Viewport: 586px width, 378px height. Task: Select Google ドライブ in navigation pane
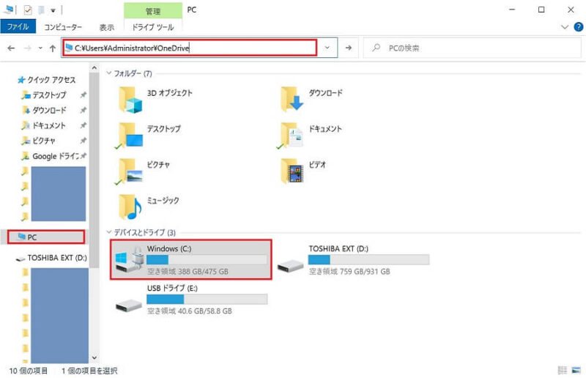tap(51, 156)
